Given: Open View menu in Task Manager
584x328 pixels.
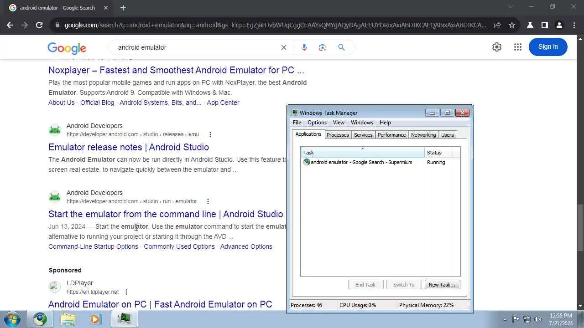Looking at the screenshot, I should click(339, 123).
